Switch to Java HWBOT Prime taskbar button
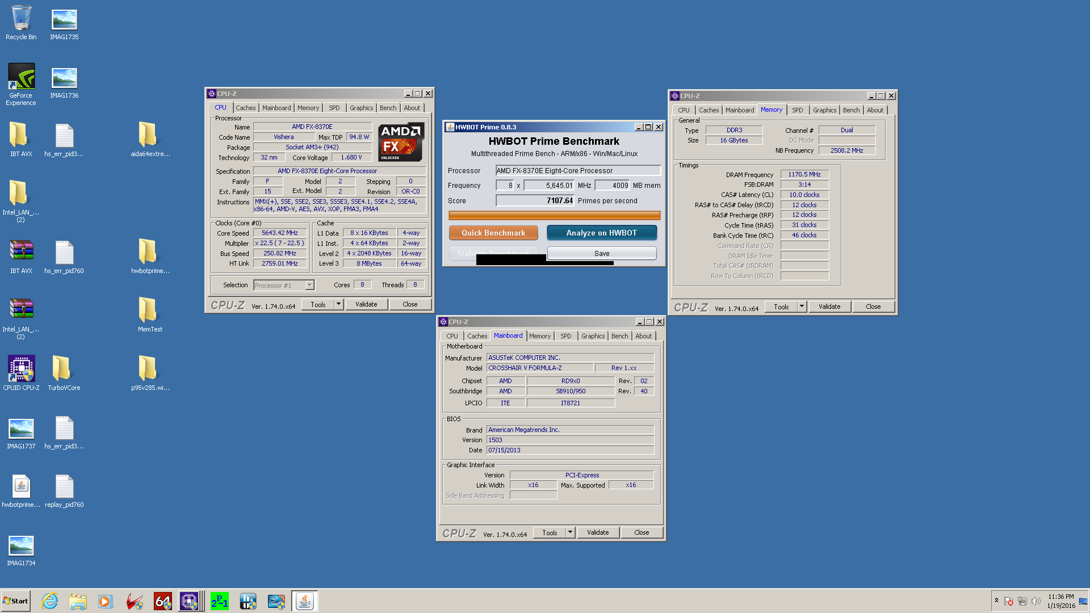Screen dimensions: 1090x613 click(x=305, y=601)
